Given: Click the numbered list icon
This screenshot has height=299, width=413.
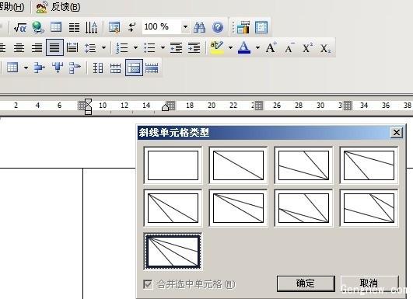Looking at the screenshot, I should coord(122,48).
